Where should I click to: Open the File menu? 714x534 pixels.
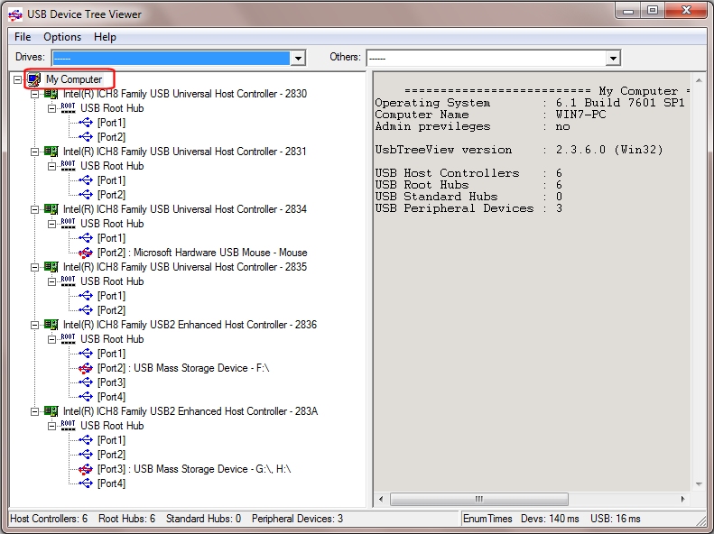click(x=23, y=37)
